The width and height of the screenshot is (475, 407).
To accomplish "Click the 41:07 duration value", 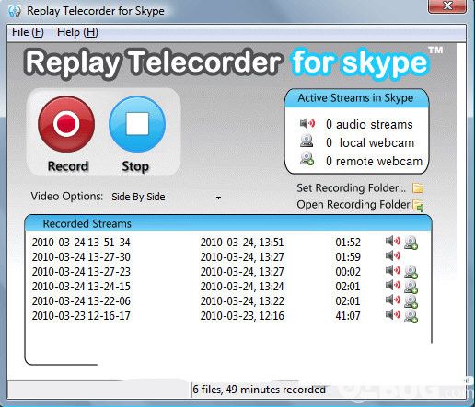I will point(348,316).
